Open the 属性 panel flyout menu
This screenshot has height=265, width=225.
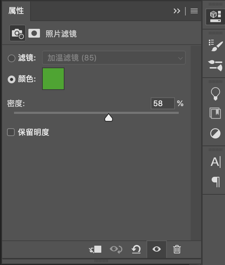click(x=194, y=11)
